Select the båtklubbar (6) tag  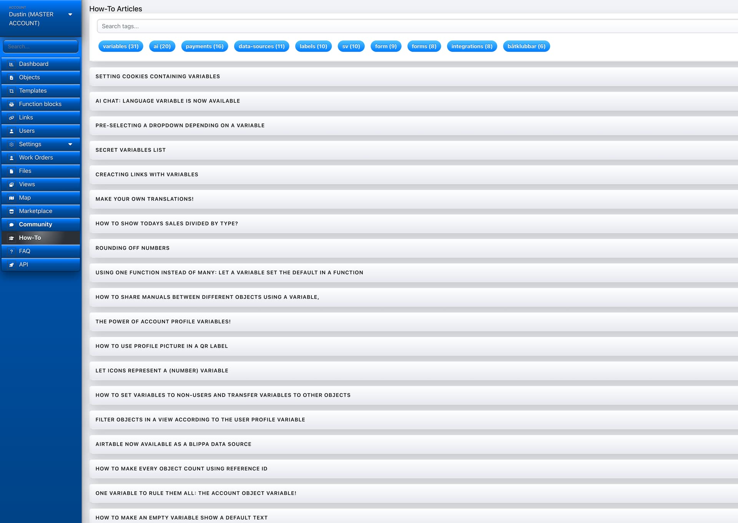point(526,46)
